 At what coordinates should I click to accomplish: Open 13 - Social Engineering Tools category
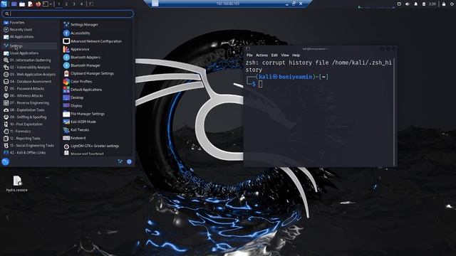tap(30, 145)
